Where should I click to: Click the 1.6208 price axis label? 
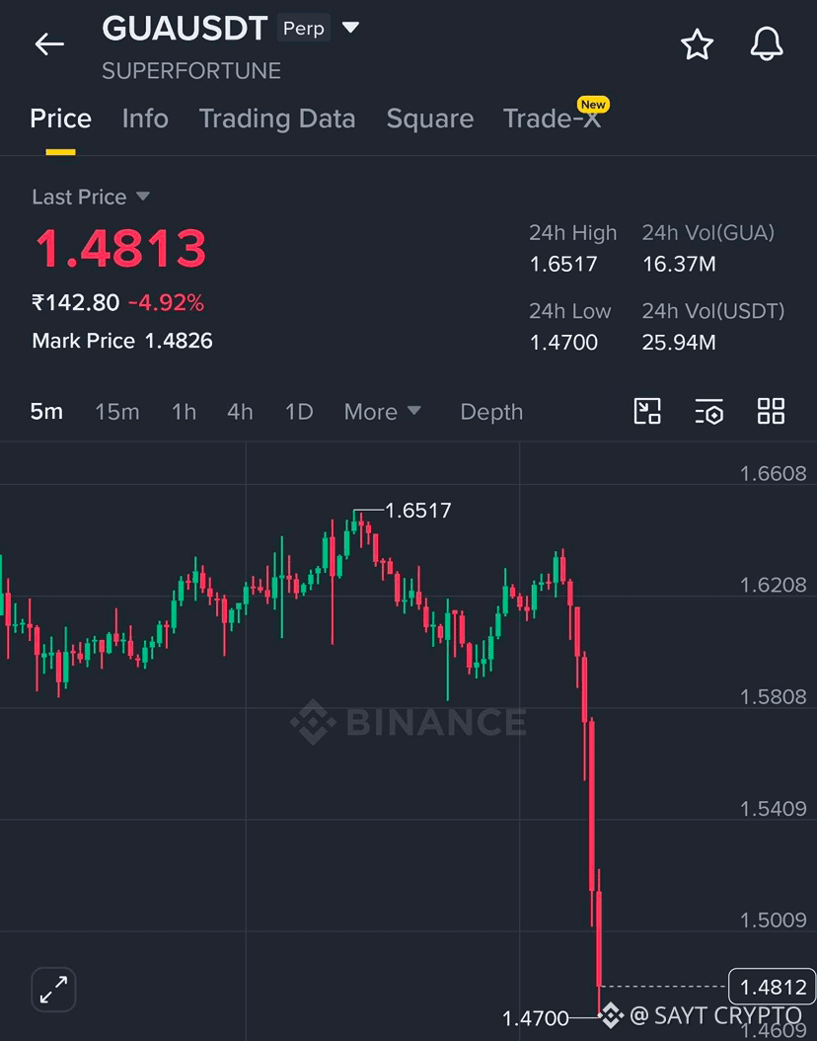tap(774, 585)
